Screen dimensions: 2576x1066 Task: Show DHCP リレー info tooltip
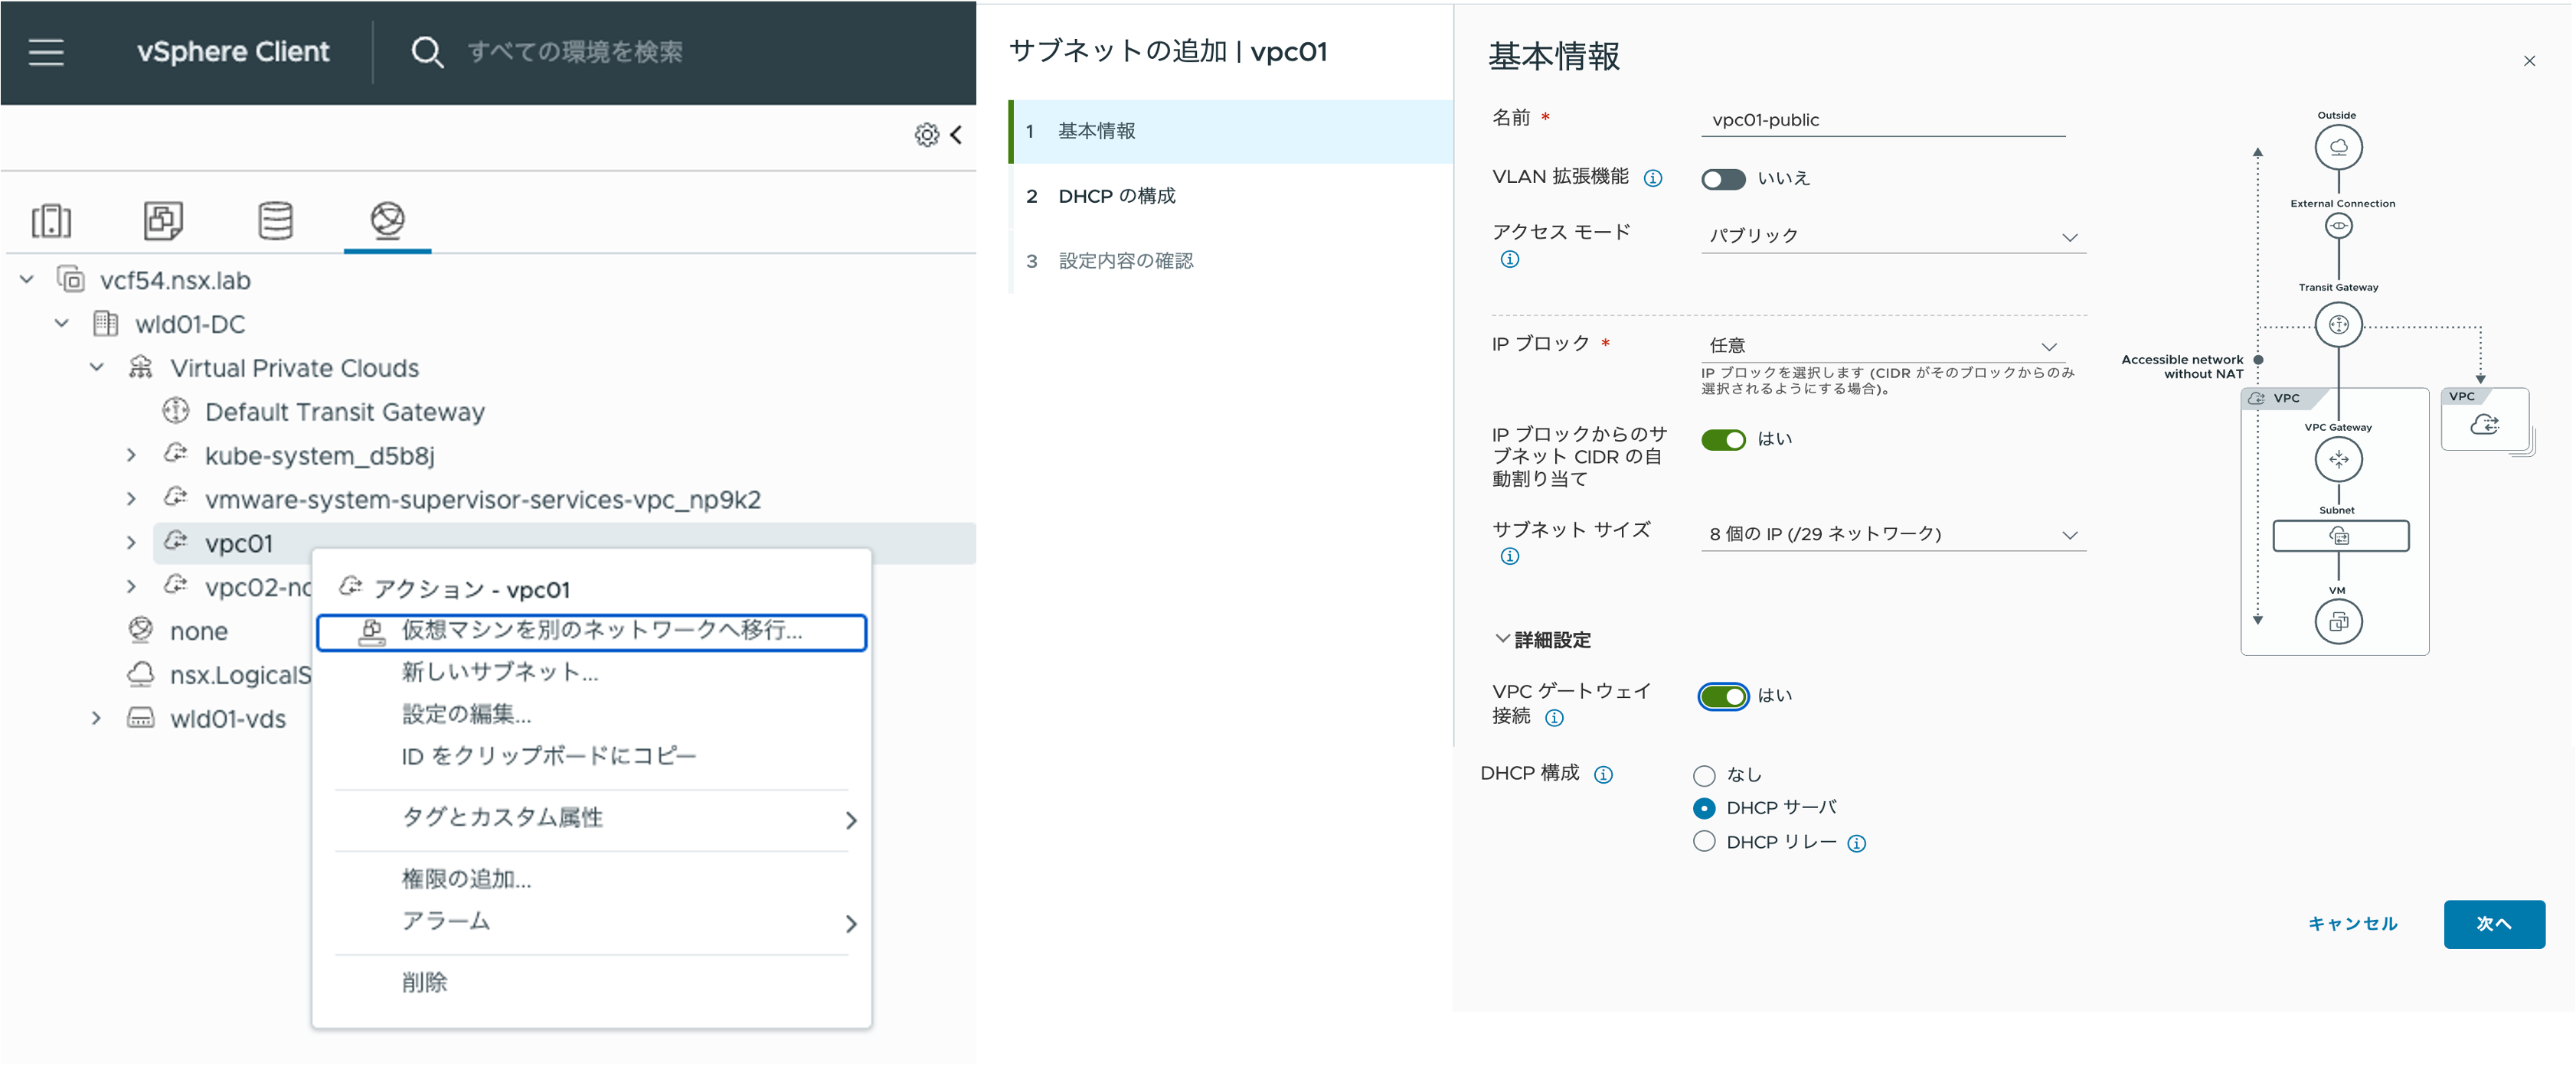(x=1856, y=843)
